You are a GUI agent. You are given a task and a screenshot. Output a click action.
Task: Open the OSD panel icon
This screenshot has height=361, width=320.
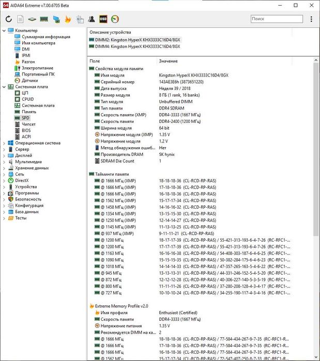(x=103, y=19)
